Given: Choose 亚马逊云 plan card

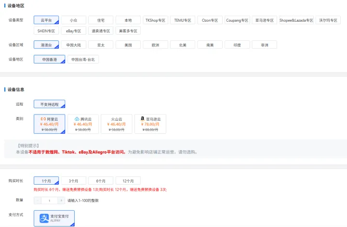Looking at the screenshot, I should (150, 124).
